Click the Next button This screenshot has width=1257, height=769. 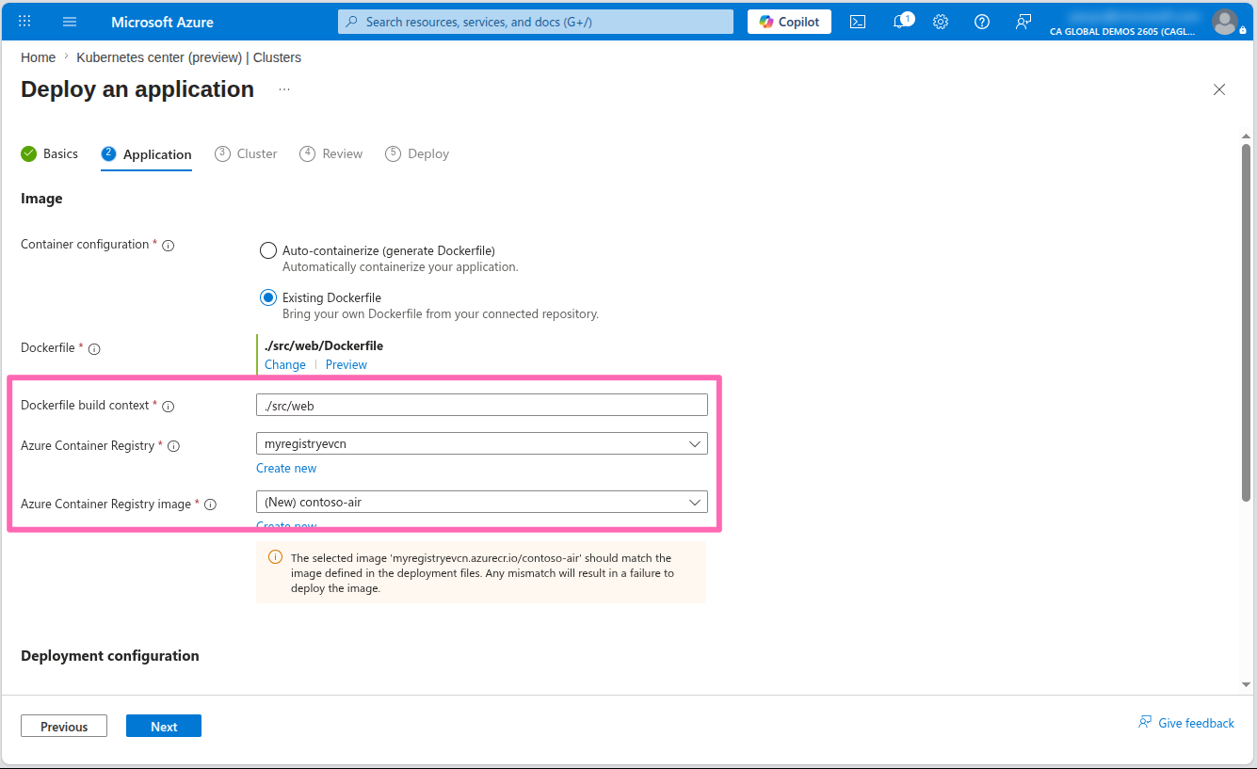[164, 726]
